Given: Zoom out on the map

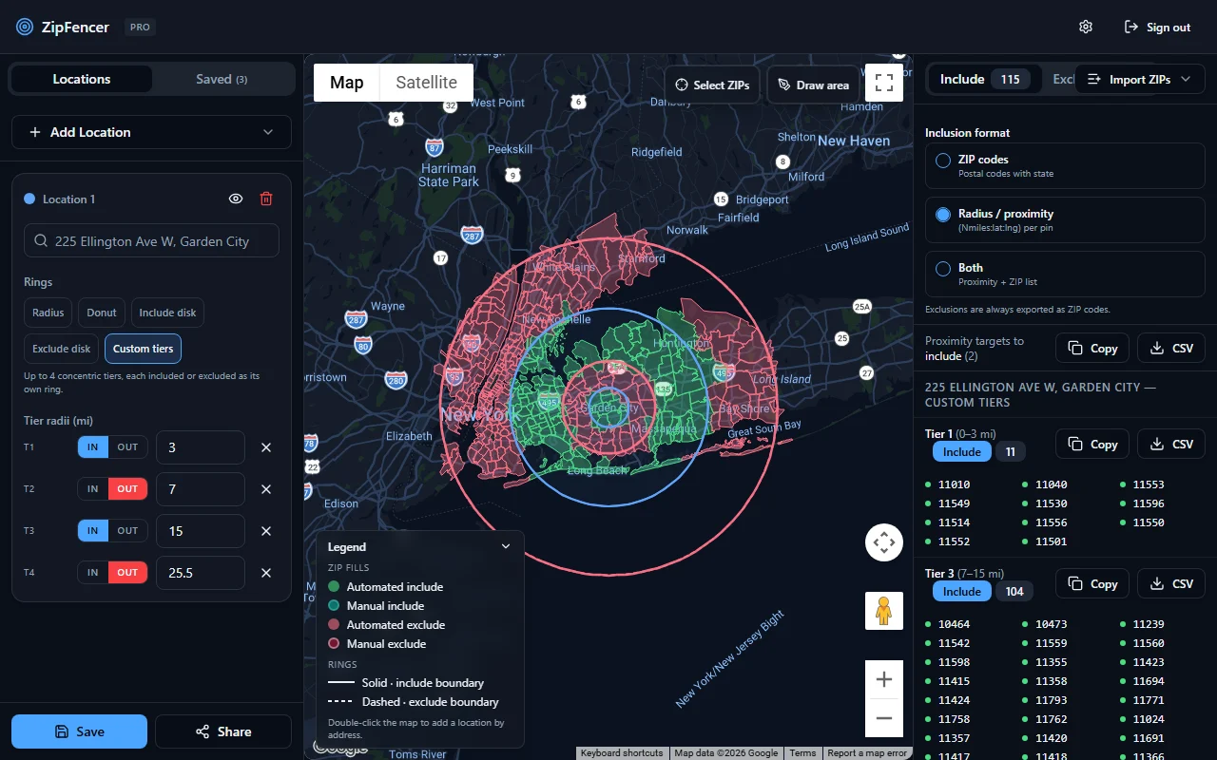Looking at the screenshot, I should [x=883, y=718].
